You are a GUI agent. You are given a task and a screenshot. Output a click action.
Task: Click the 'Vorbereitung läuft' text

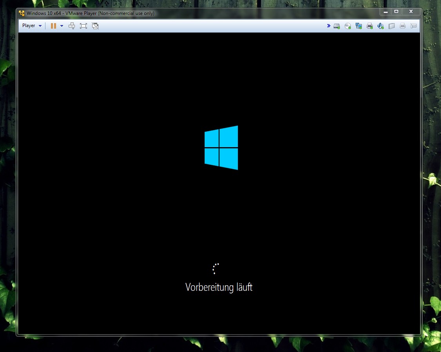click(x=219, y=288)
